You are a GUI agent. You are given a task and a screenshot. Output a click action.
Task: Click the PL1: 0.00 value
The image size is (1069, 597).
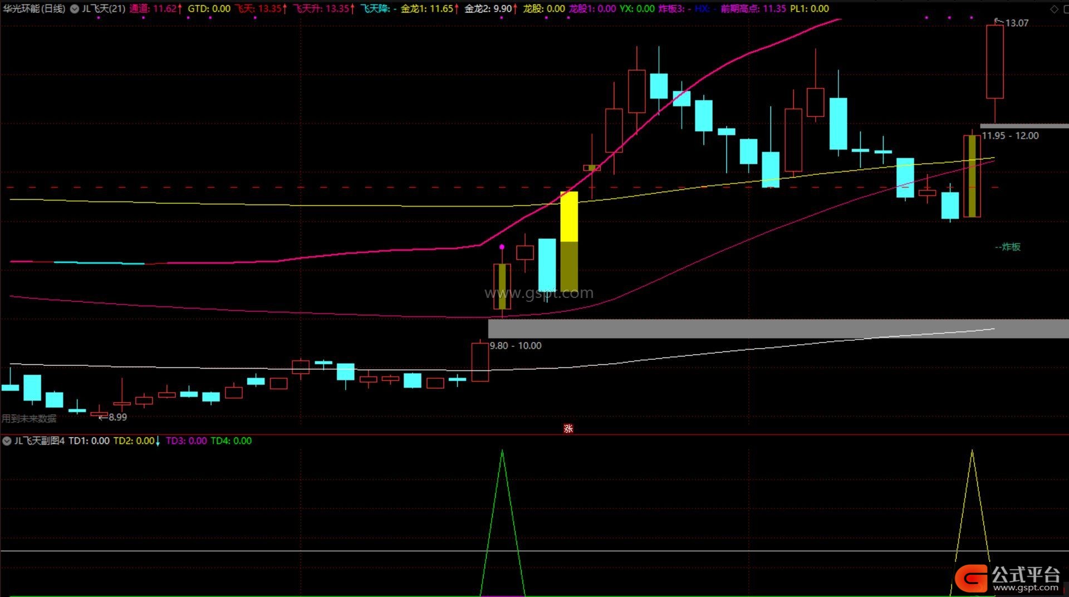810,9
